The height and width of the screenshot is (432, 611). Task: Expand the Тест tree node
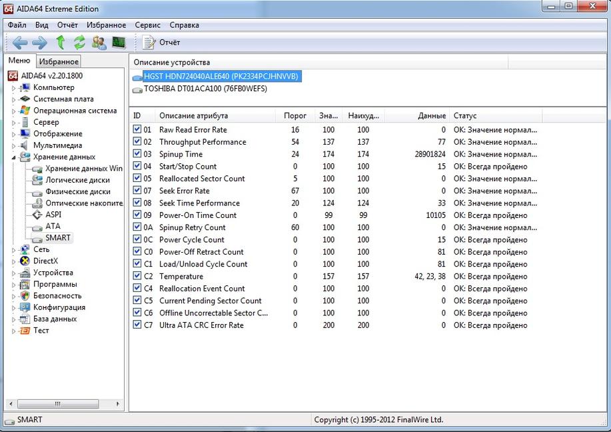pyautogui.click(x=13, y=331)
